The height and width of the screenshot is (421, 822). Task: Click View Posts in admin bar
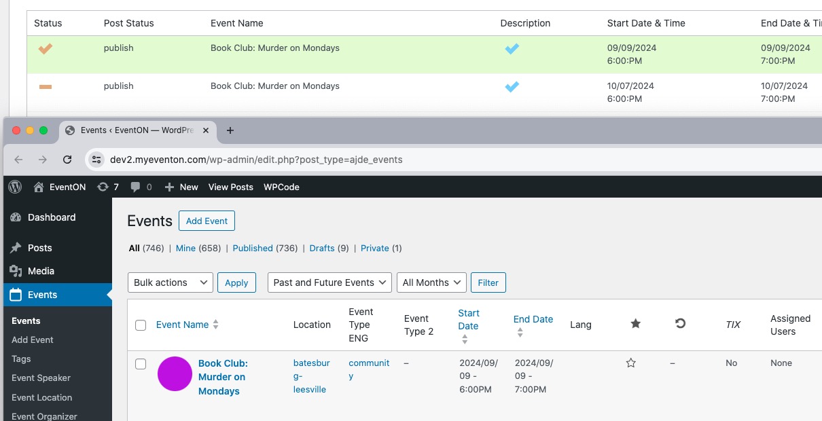pyautogui.click(x=231, y=187)
